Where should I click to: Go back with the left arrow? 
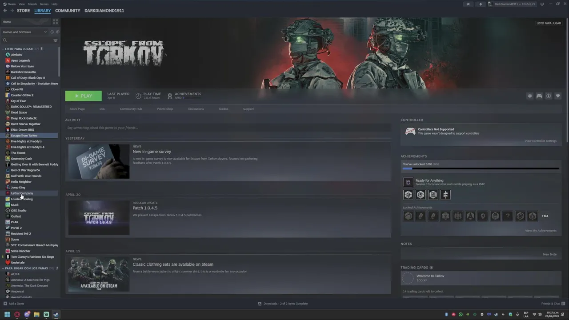pos(5,11)
